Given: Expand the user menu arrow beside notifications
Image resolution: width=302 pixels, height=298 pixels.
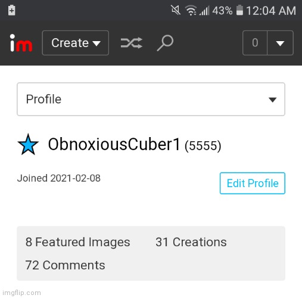Looking at the screenshot, I should coord(280,43).
